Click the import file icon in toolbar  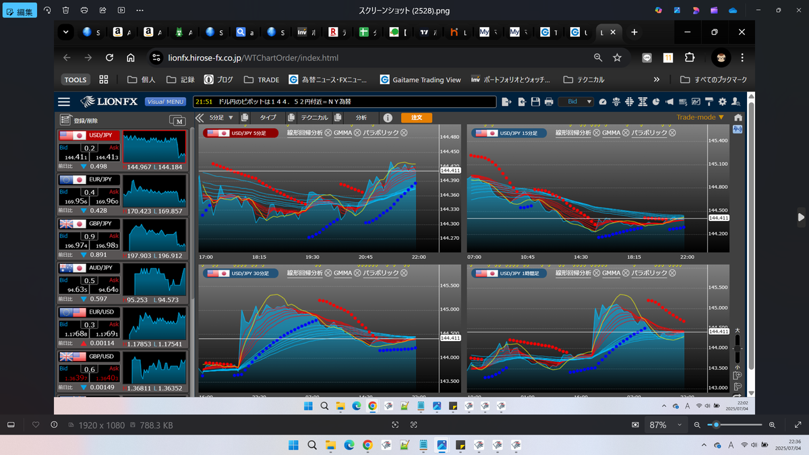[x=522, y=102]
